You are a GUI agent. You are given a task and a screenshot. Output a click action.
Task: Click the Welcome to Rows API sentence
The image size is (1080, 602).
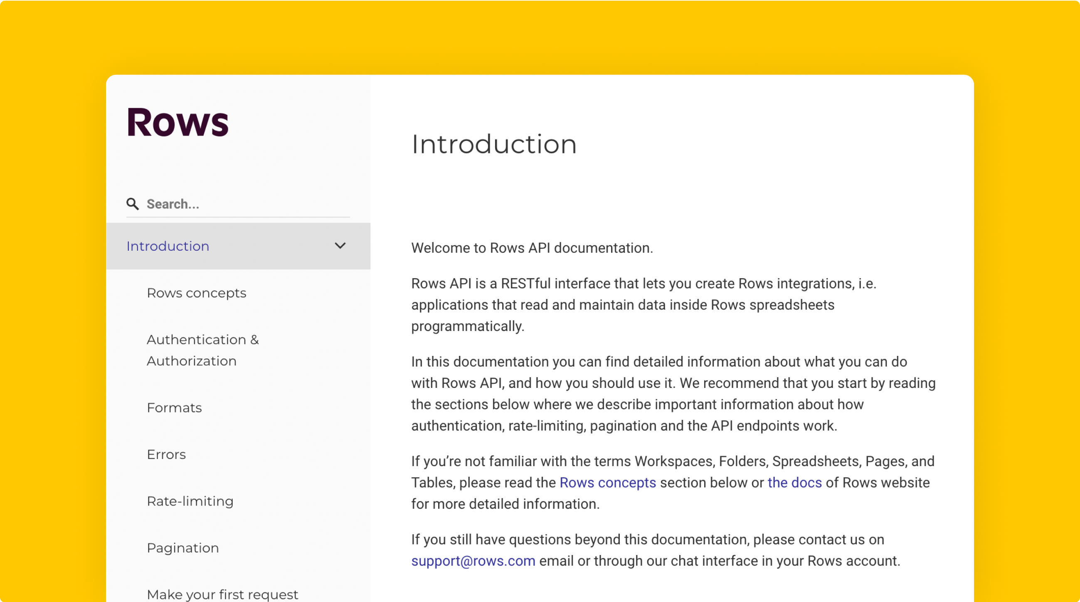pos(532,248)
